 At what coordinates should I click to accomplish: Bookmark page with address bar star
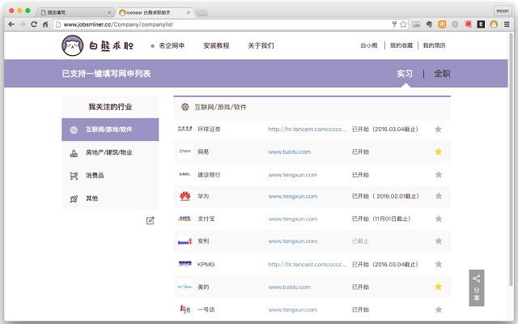403,24
